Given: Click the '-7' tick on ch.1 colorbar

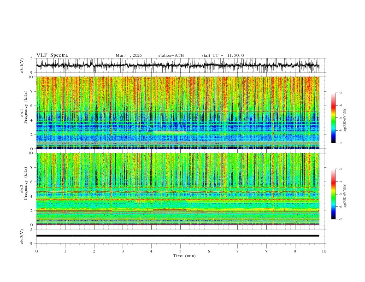Looking at the screenshot, I should [340, 143].
